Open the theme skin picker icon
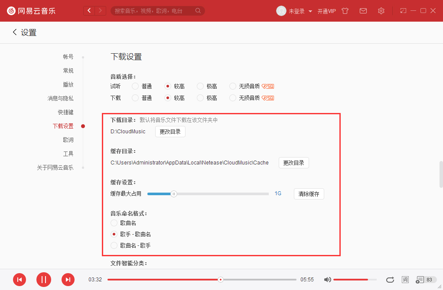The height and width of the screenshot is (290, 443). click(x=345, y=11)
